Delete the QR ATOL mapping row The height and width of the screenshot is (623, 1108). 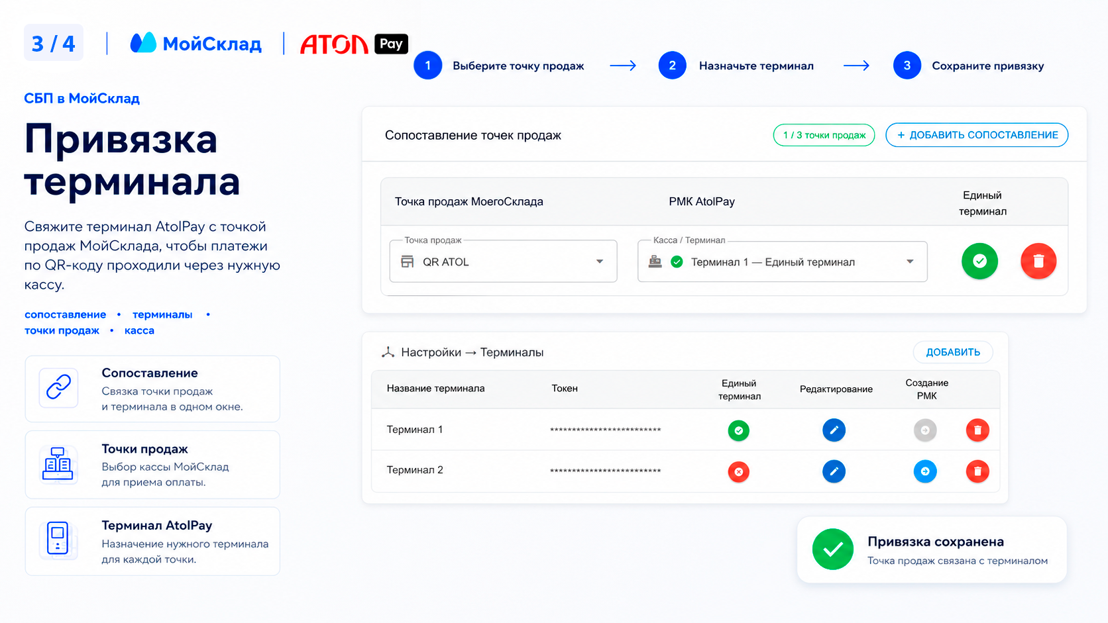point(1038,261)
